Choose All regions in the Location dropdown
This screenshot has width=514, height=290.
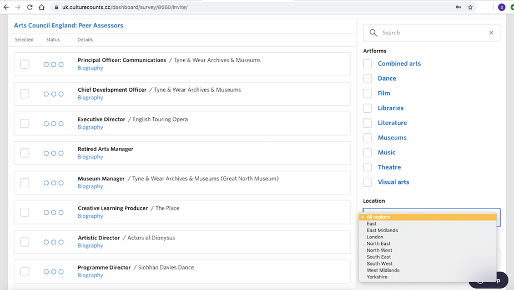[x=428, y=217]
